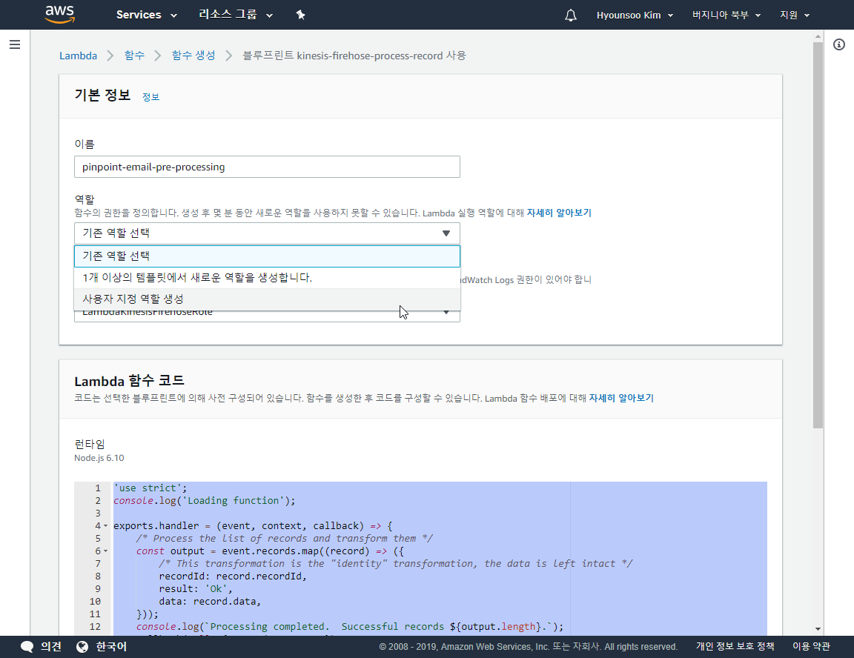854x658 pixels.
Task: Collapse code fold arrow on line 4
Action: tap(106, 526)
